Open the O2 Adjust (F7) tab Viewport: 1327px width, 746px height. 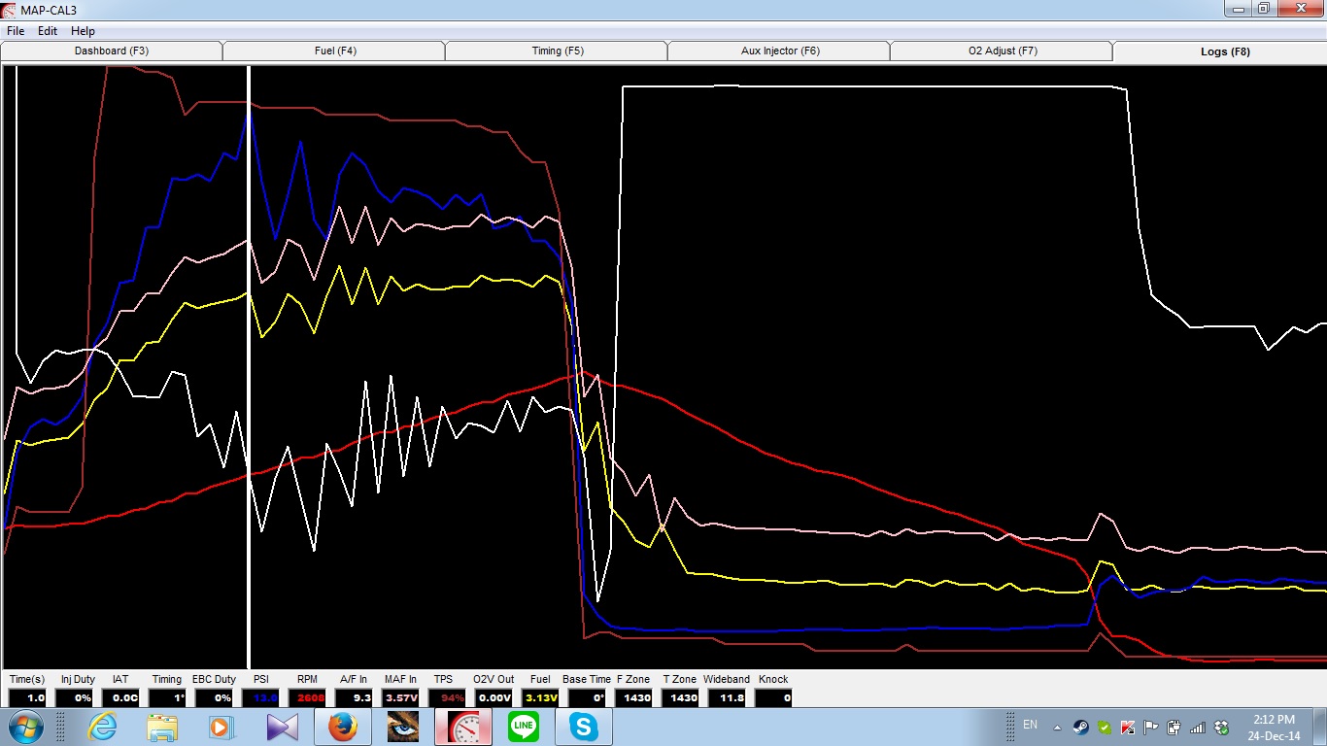(1003, 51)
